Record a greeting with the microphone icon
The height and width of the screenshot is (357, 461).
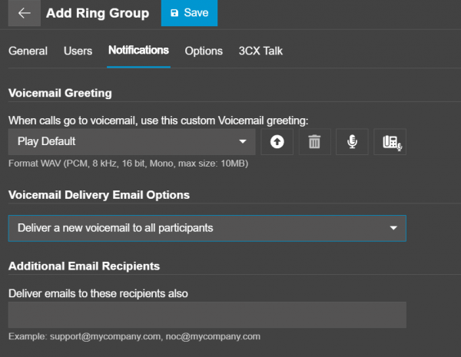click(x=352, y=142)
